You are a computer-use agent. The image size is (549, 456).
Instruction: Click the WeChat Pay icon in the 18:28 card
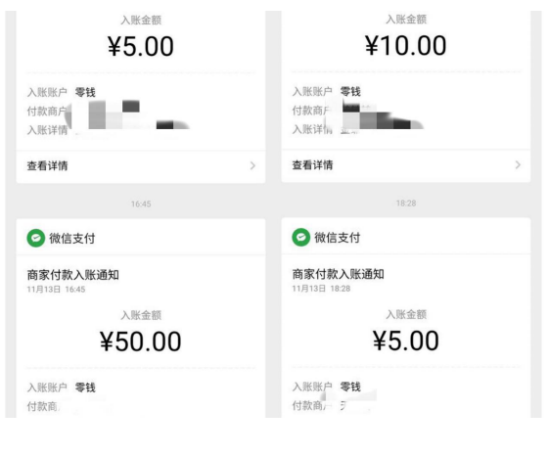(x=300, y=238)
